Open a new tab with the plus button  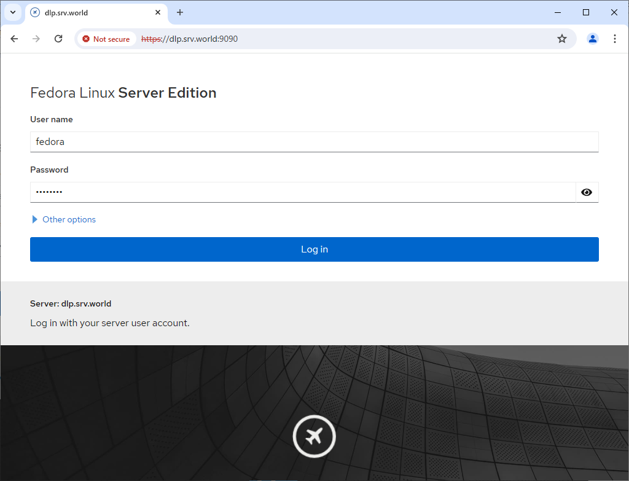pos(180,12)
